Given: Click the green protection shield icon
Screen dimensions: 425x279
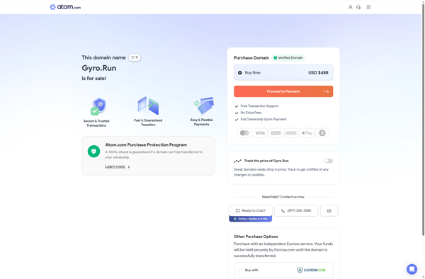Looking at the screenshot, I should pyautogui.click(x=93, y=151).
